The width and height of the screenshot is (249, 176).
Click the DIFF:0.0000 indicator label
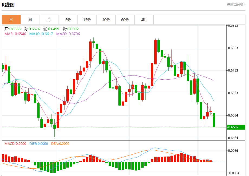click(39, 144)
